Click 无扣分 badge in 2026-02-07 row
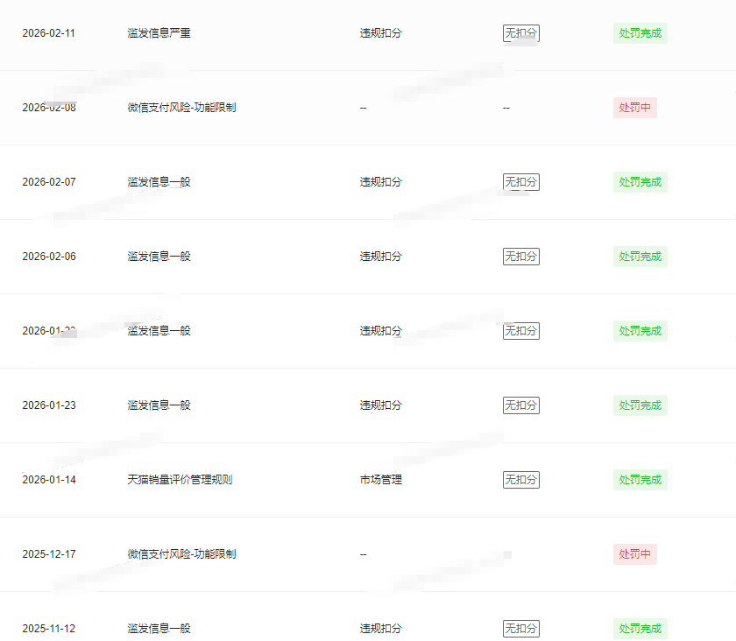 coord(520,182)
